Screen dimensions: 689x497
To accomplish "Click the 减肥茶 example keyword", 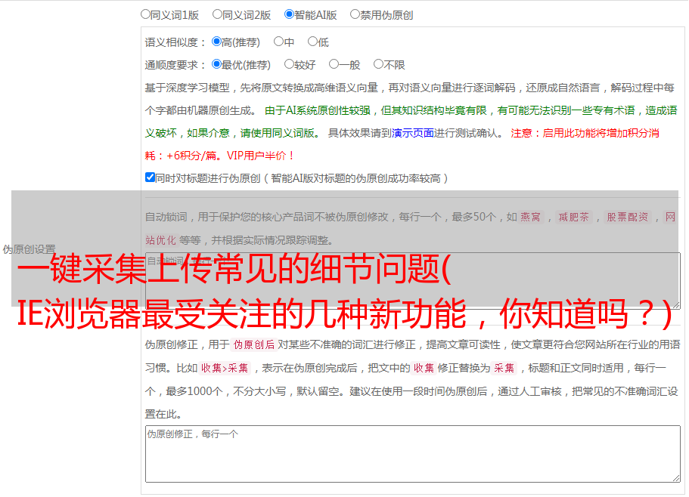I will 573,217.
